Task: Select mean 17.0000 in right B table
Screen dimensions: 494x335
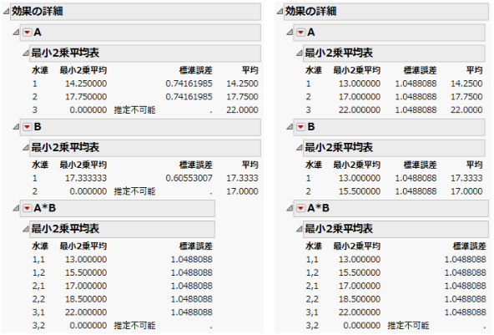Action: coord(466,191)
